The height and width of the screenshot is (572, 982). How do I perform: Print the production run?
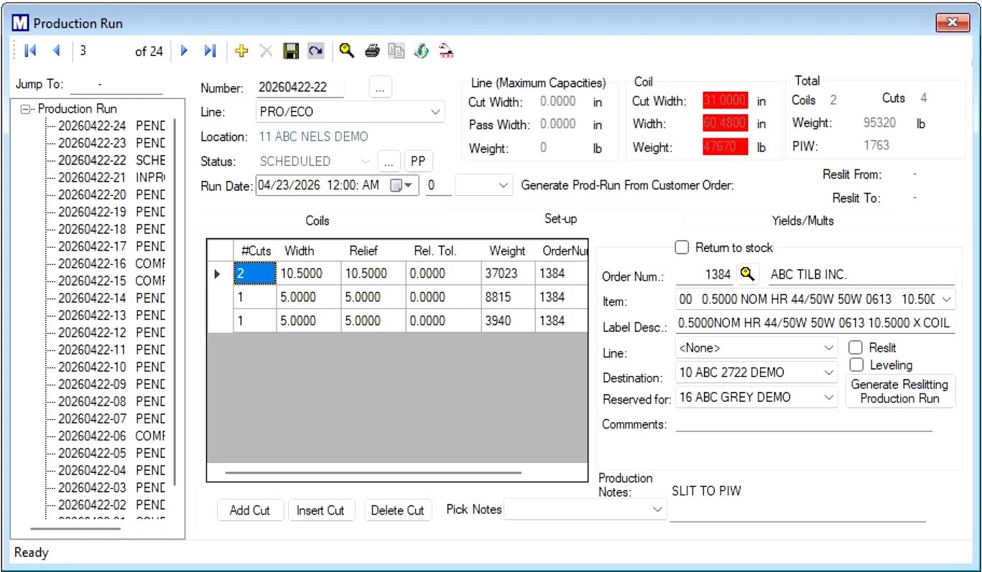(371, 50)
